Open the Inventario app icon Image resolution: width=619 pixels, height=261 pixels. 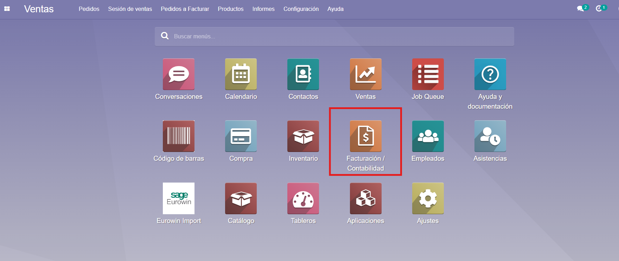(x=303, y=136)
